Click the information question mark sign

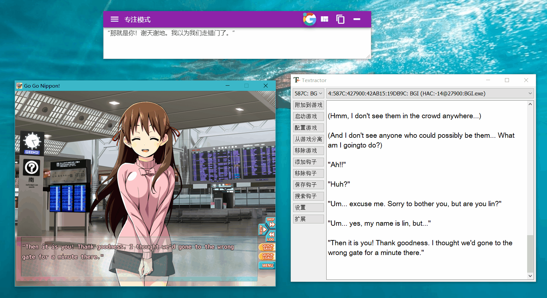click(x=32, y=168)
